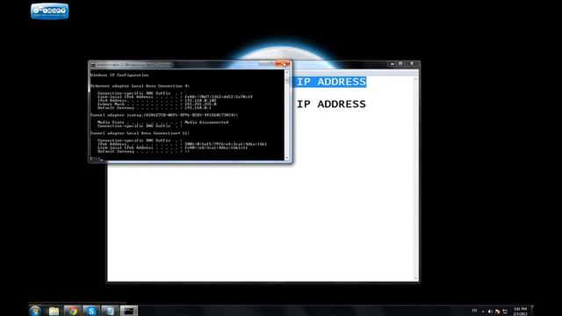Show hidden tray icons arrow
Image resolution: width=562 pixels, height=316 pixels.
click(483, 312)
